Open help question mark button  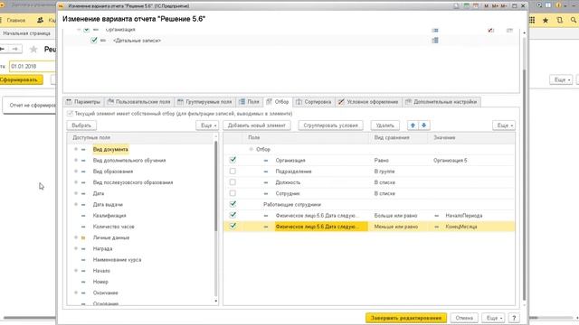[x=514, y=318]
